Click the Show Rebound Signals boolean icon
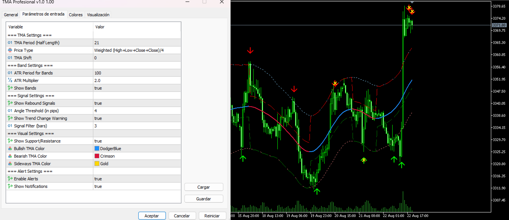Viewport: 509px width, 220px height. [x=10, y=103]
